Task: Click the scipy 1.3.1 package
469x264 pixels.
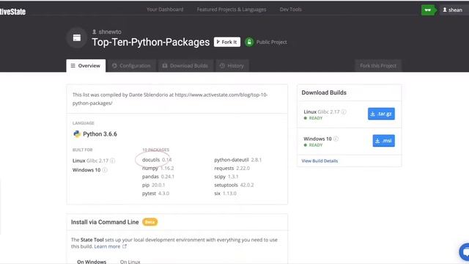Action: pos(226,177)
